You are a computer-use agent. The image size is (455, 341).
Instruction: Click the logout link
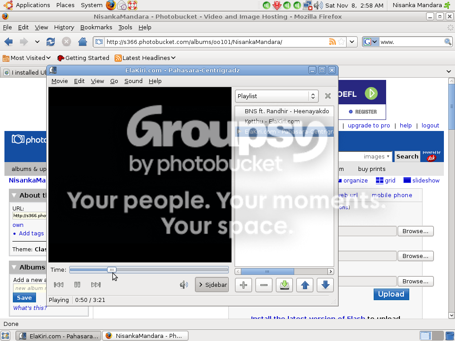(x=430, y=126)
